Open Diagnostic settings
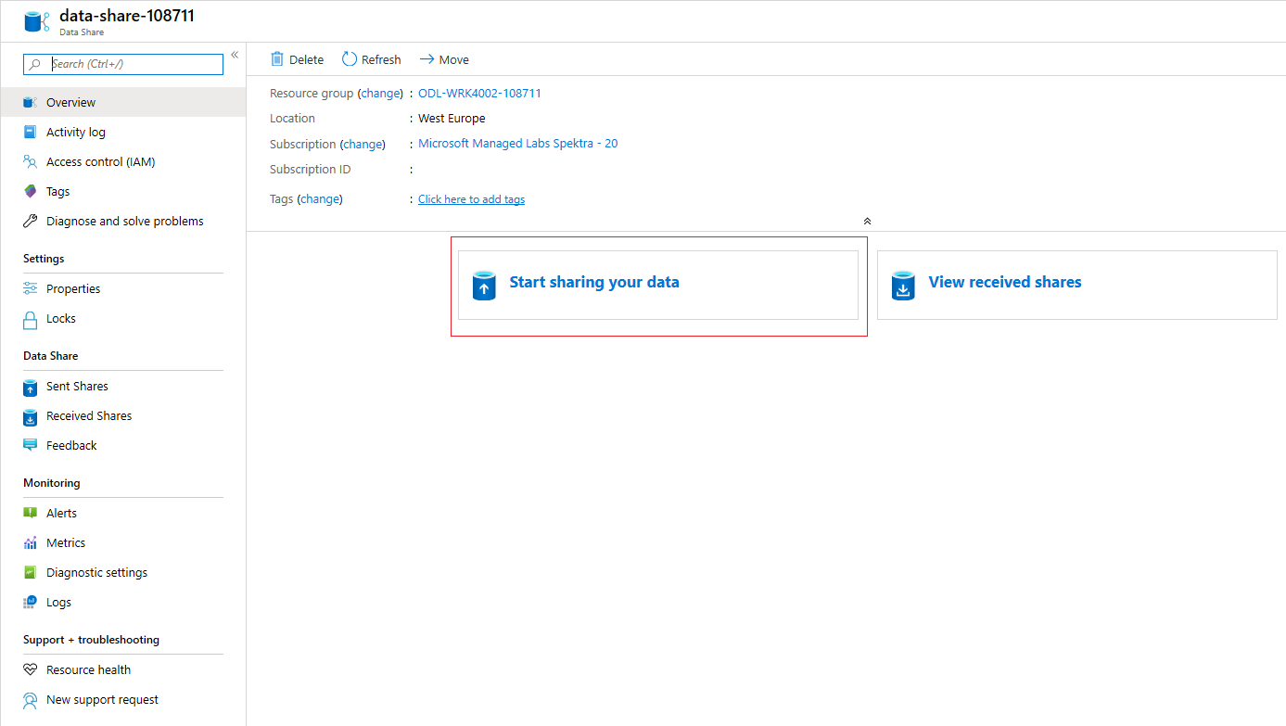The height and width of the screenshot is (726, 1286). point(96,571)
